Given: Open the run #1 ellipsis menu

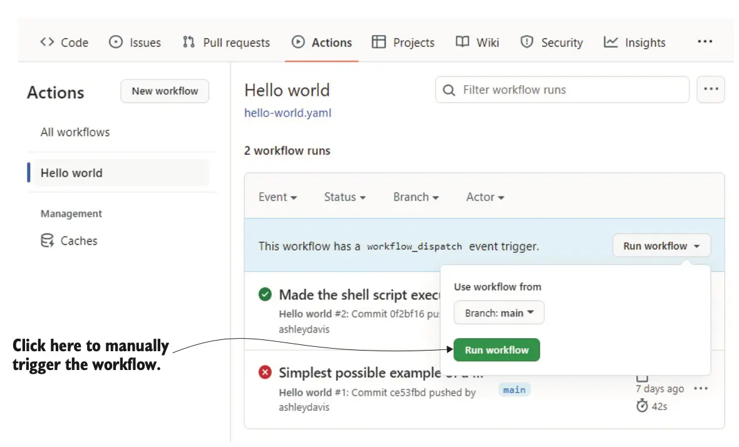Looking at the screenshot, I should pos(701,389).
